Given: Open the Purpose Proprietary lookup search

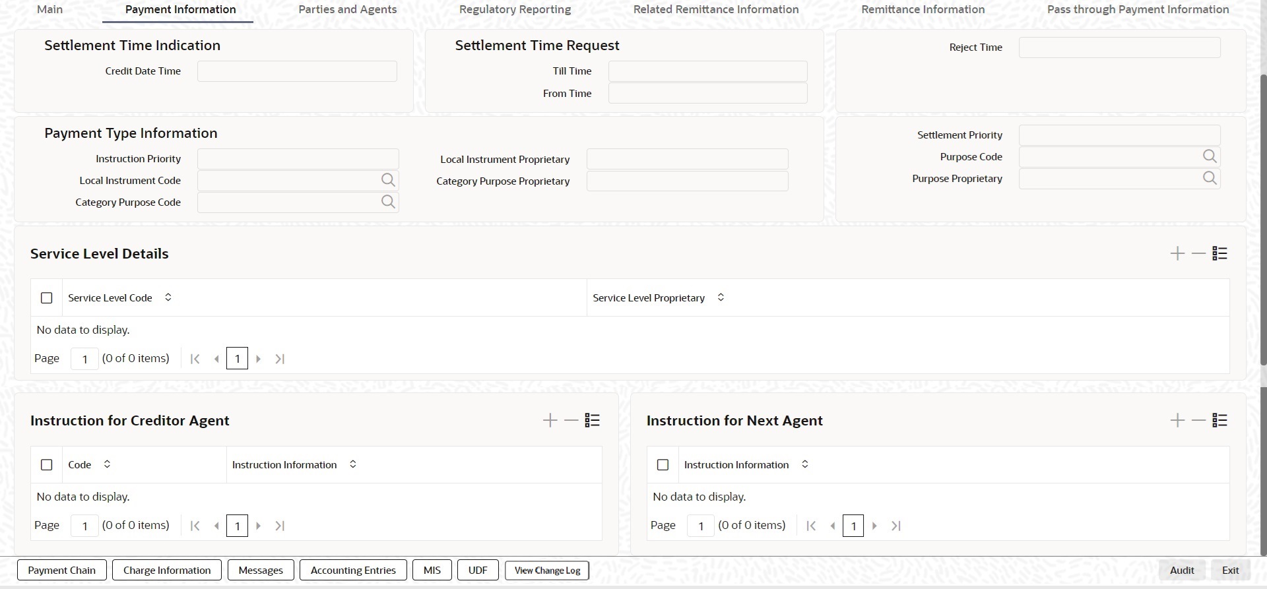Looking at the screenshot, I should pos(1210,178).
